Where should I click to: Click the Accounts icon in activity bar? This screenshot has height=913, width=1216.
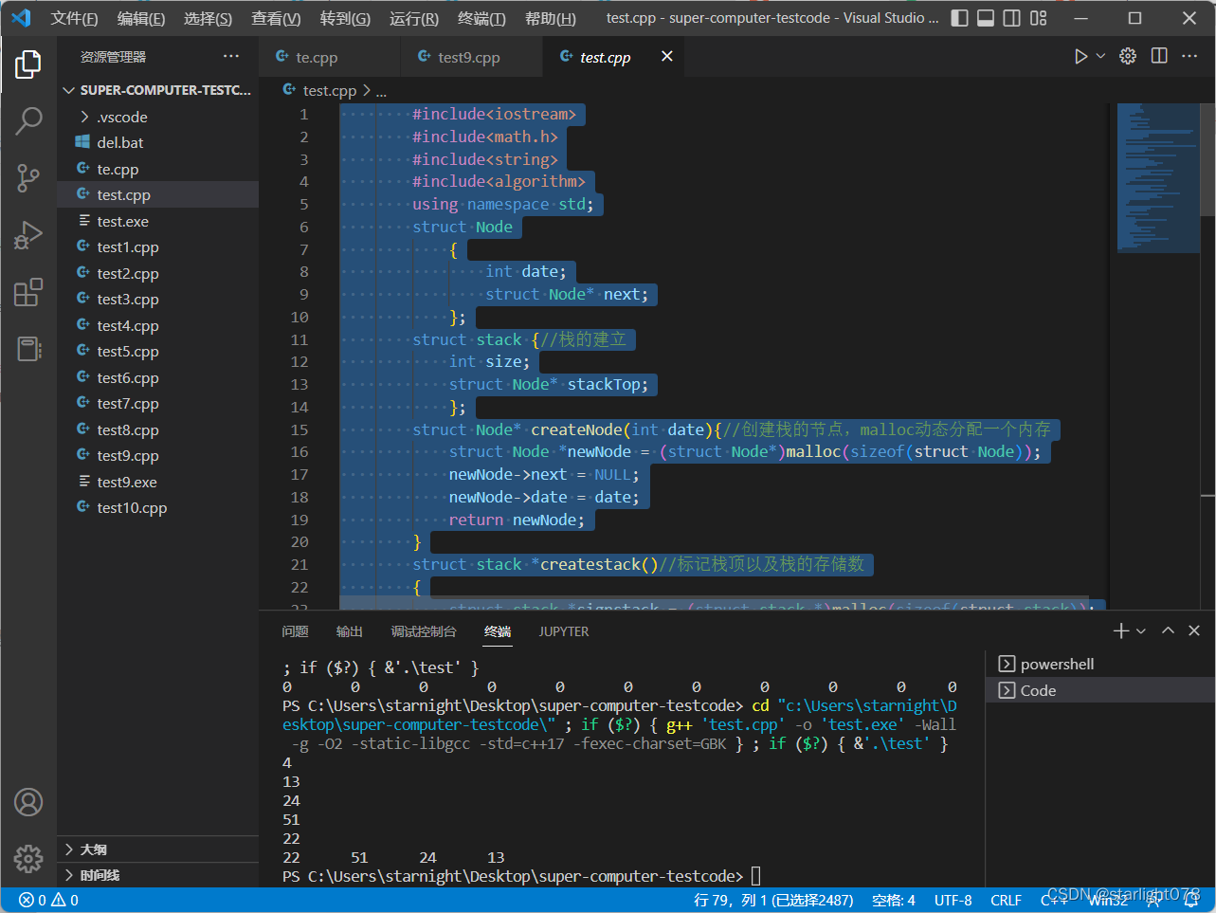(28, 802)
